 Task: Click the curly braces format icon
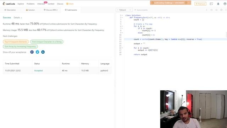pyautogui.click(x=211, y=10)
